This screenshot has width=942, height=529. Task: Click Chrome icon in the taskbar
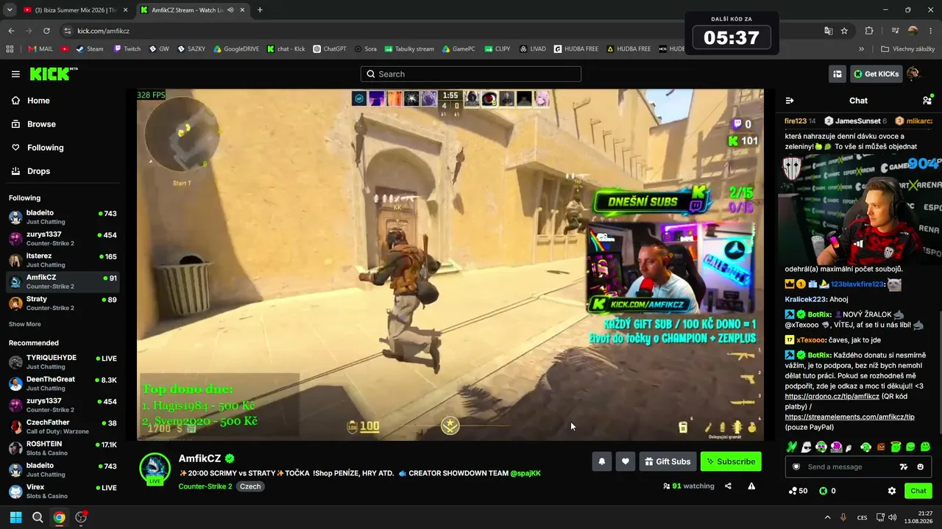pyautogui.click(x=59, y=517)
